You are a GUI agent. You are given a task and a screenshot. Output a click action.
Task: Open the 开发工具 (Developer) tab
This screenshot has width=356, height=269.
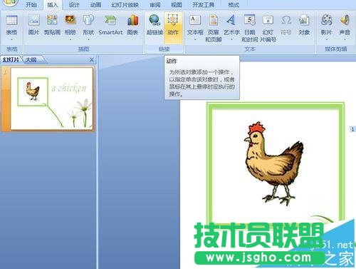pos(203,5)
